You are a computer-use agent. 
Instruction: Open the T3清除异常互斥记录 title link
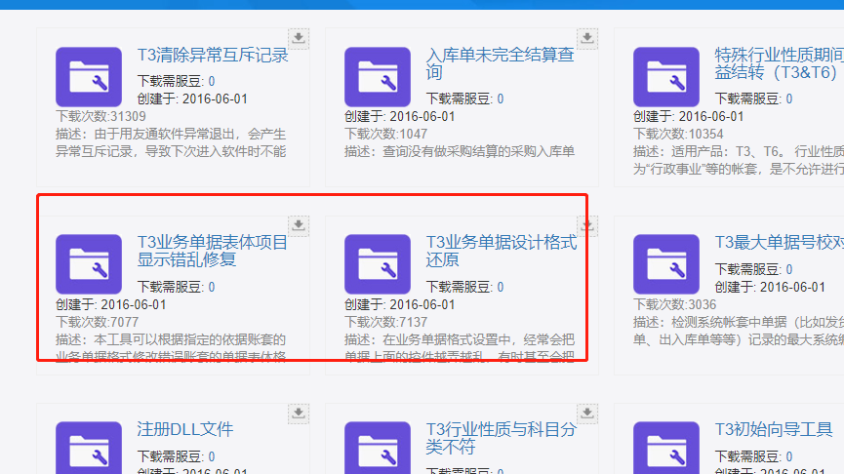pyautogui.click(x=213, y=55)
